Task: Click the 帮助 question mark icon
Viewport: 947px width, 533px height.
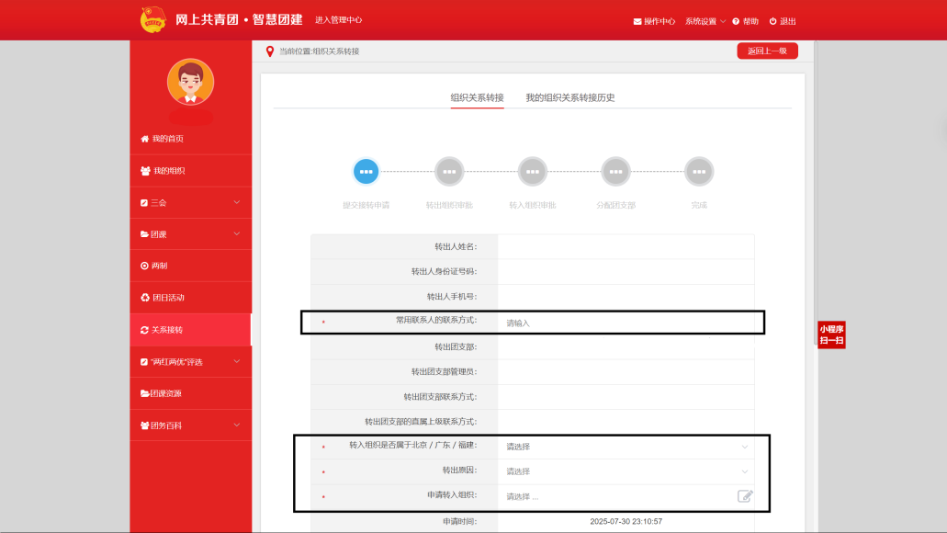Action: click(736, 21)
